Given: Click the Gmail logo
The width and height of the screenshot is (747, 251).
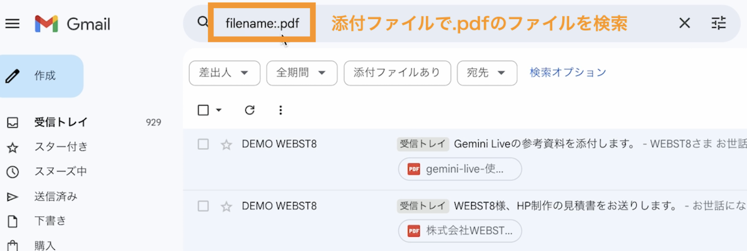Looking at the screenshot, I should click(x=72, y=24).
